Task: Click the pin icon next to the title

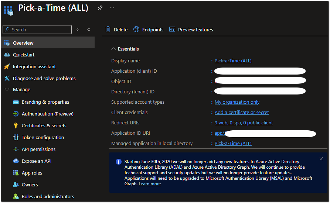Action: pyautogui.click(x=100, y=8)
